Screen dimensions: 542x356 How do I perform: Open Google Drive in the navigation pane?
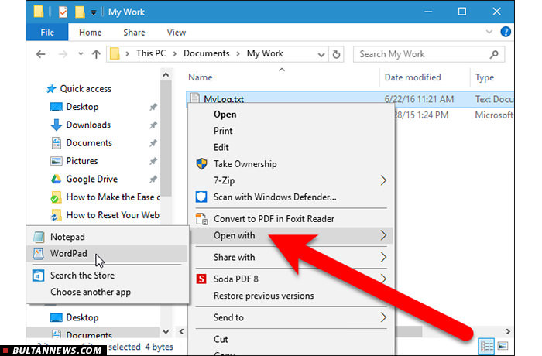pos(91,179)
